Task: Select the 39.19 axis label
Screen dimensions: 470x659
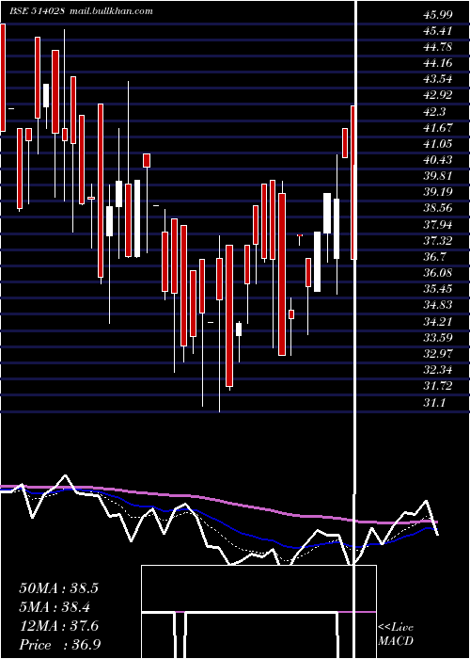Action: (x=438, y=192)
